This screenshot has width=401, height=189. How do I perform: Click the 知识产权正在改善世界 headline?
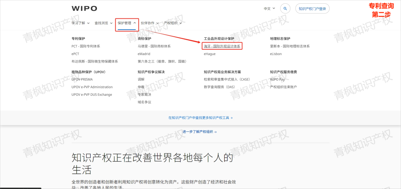tap(153, 164)
